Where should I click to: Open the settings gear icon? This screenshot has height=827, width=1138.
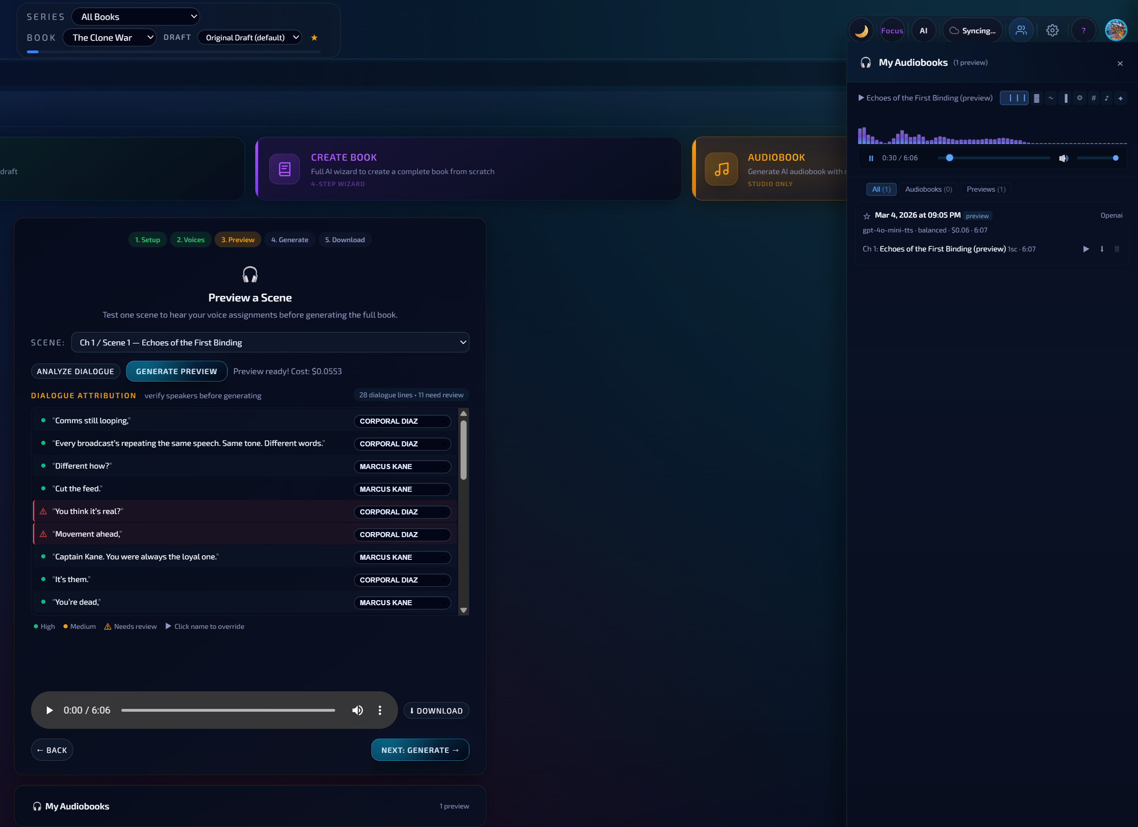(1052, 31)
